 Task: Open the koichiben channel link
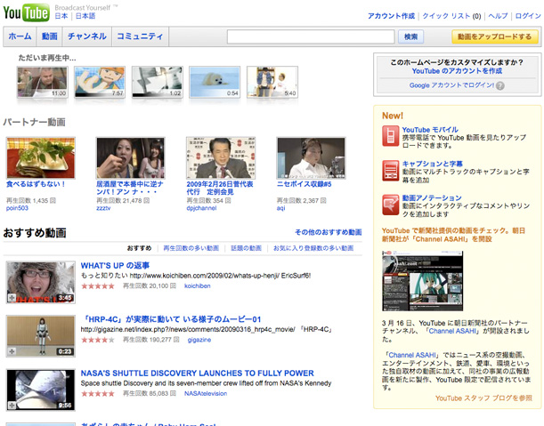click(198, 286)
